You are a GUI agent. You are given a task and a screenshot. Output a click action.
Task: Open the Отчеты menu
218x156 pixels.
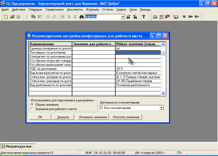click(108, 10)
